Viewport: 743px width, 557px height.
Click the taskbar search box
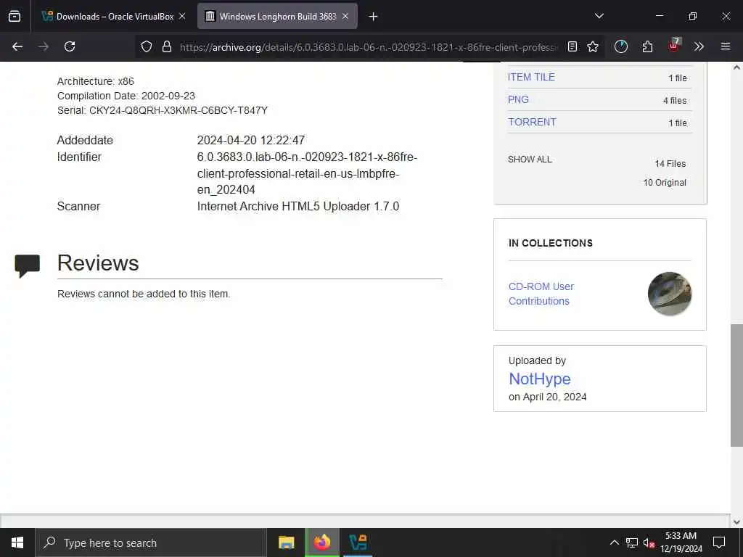click(151, 542)
